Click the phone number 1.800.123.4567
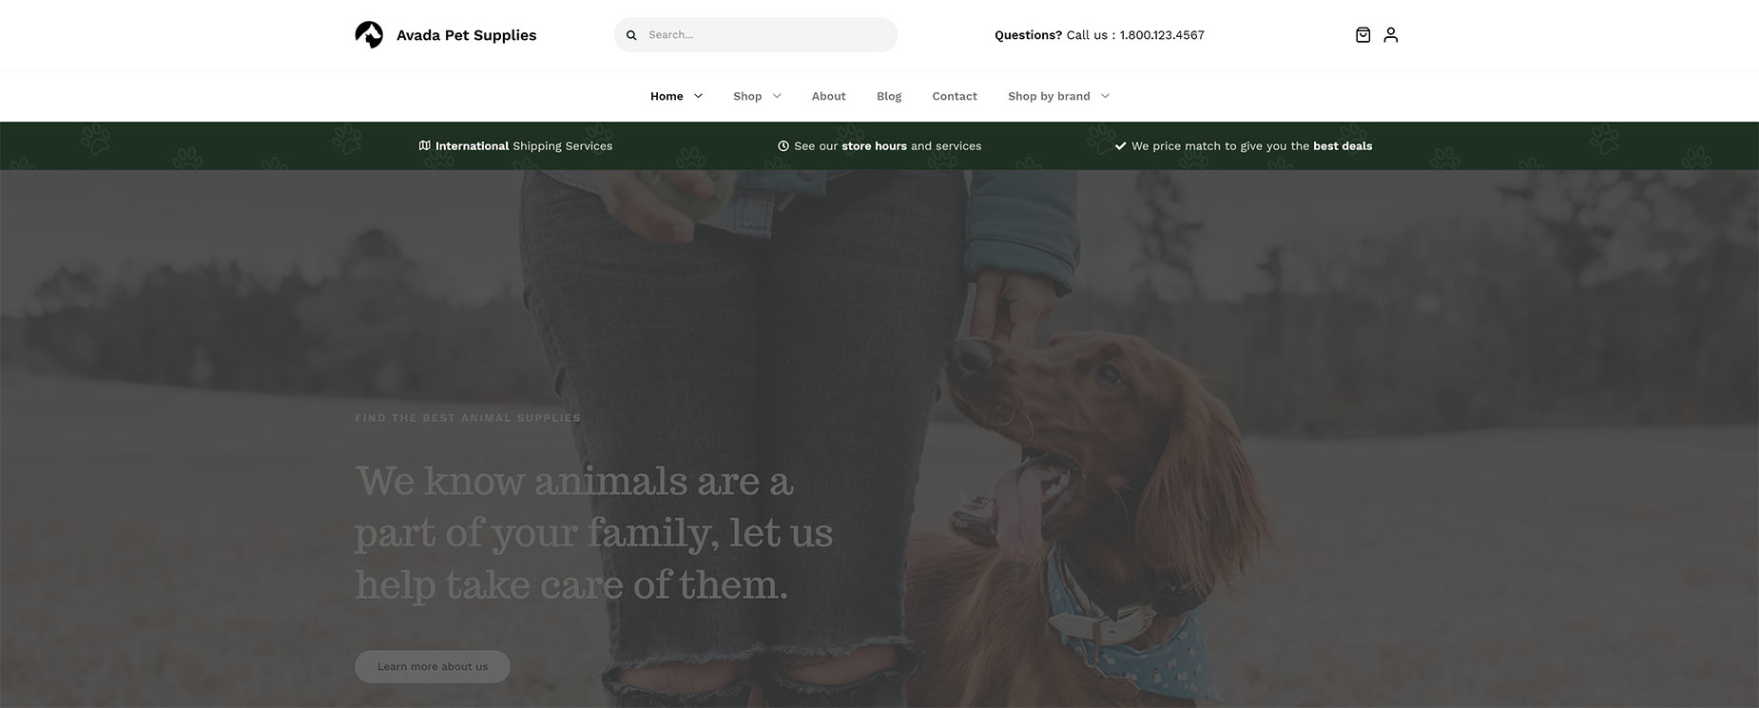Image resolution: width=1759 pixels, height=708 pixels. [1162, 35]
